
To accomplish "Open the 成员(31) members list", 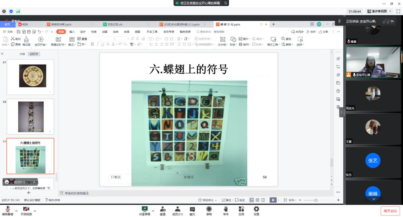I will pyautogui.click(x=177, y=210).
